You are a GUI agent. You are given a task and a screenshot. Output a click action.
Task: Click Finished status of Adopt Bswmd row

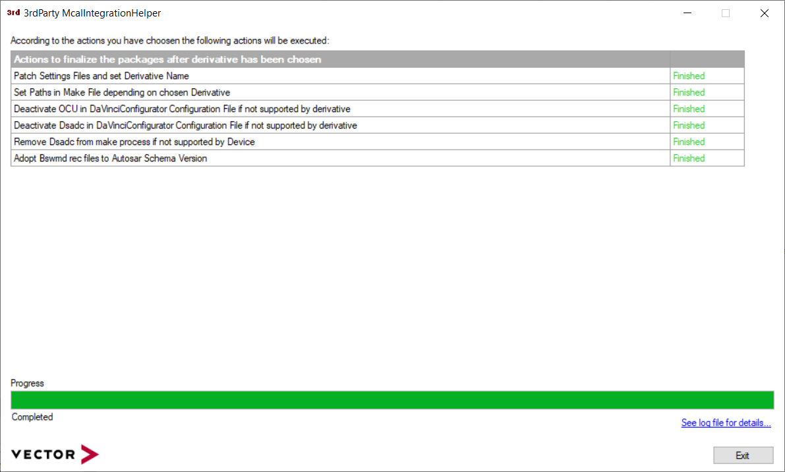click(x=689, y=158)
